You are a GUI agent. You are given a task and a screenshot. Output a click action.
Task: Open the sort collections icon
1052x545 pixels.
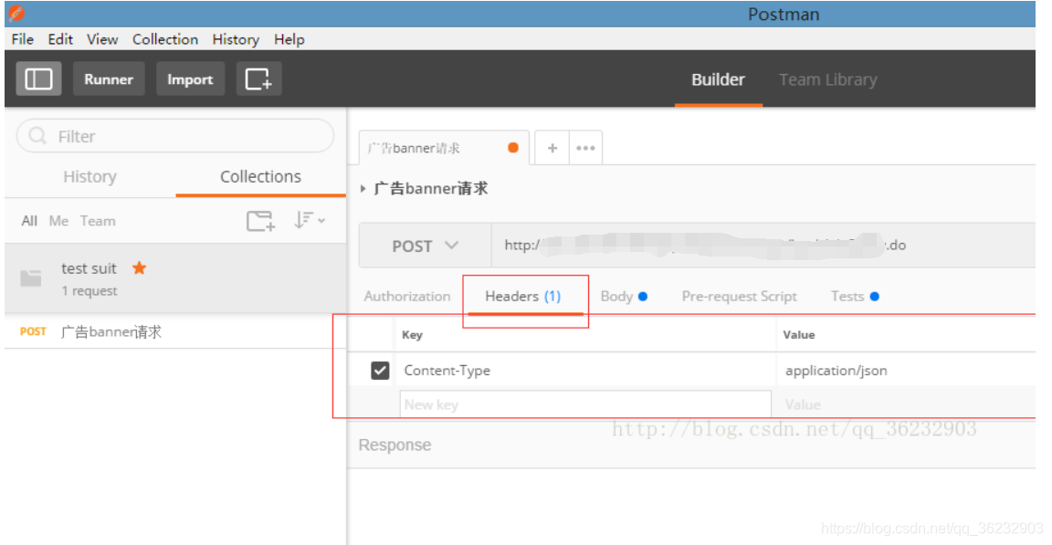[x=309, y=220]
